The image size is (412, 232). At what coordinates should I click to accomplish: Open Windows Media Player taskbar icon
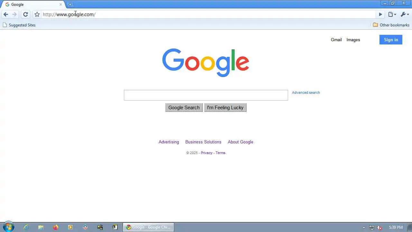70,227
